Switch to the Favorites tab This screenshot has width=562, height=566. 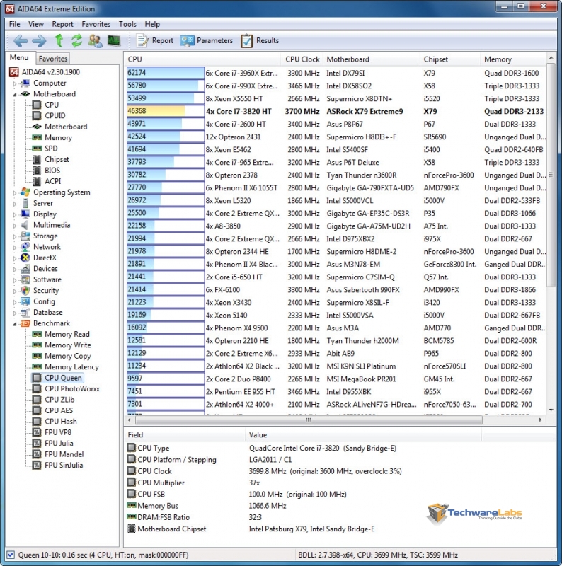53,59
